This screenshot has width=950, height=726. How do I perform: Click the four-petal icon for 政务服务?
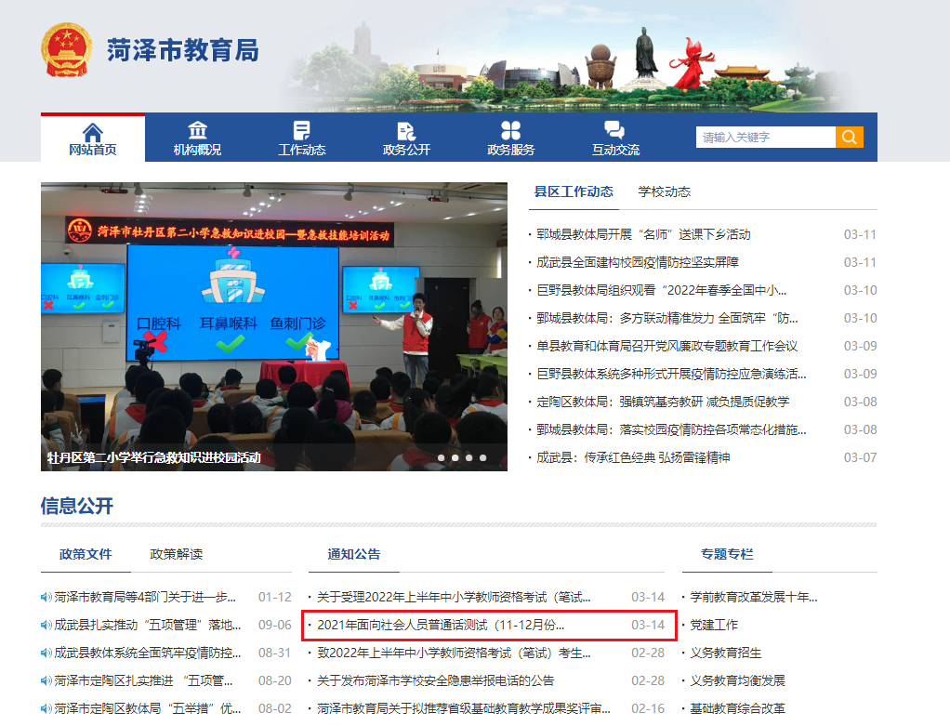click(510, 130)
